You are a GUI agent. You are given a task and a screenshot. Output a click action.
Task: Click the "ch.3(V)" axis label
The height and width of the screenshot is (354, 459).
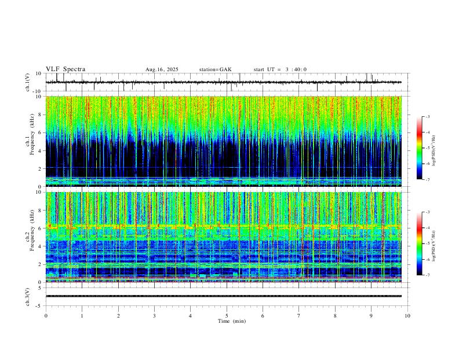[x=28, y=297]
